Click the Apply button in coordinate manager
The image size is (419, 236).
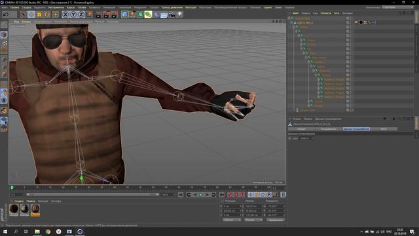pos(276,220)
